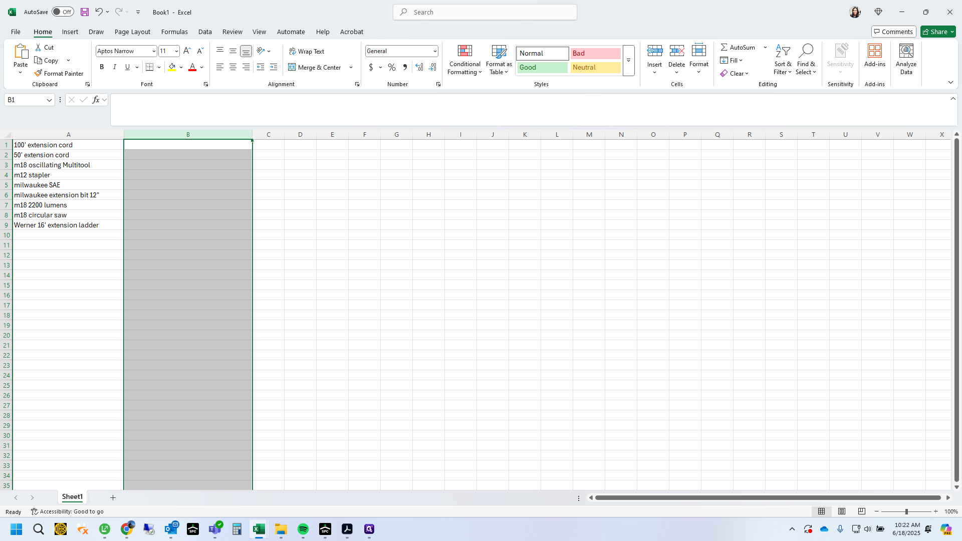Image resolution: width=962 pixels, height=541 pixels.
Task: Switch to the Insert tab
Action: click(70, 32)
